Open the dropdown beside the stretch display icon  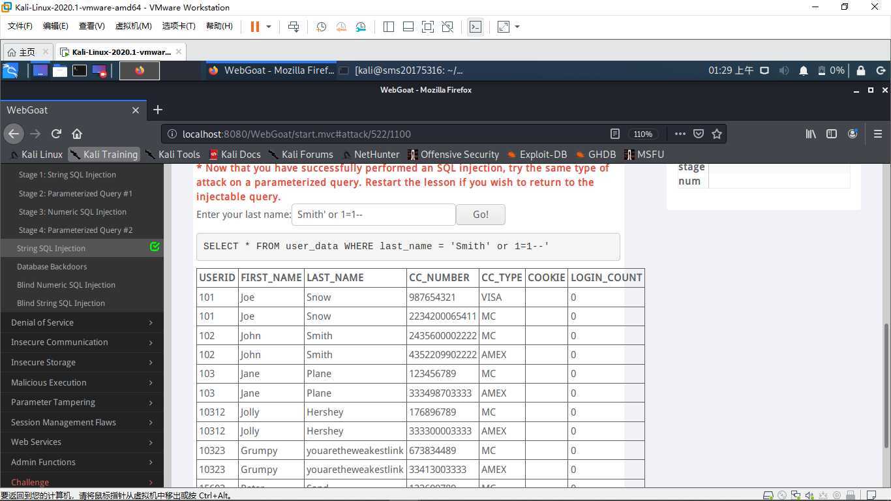coord(517,27)
